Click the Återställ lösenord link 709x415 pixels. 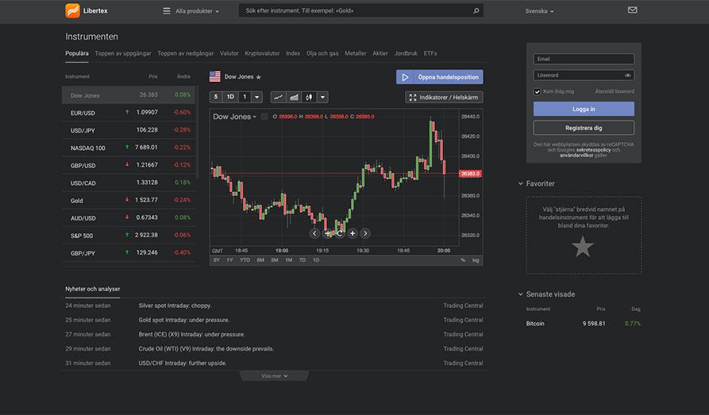[615, 91]
